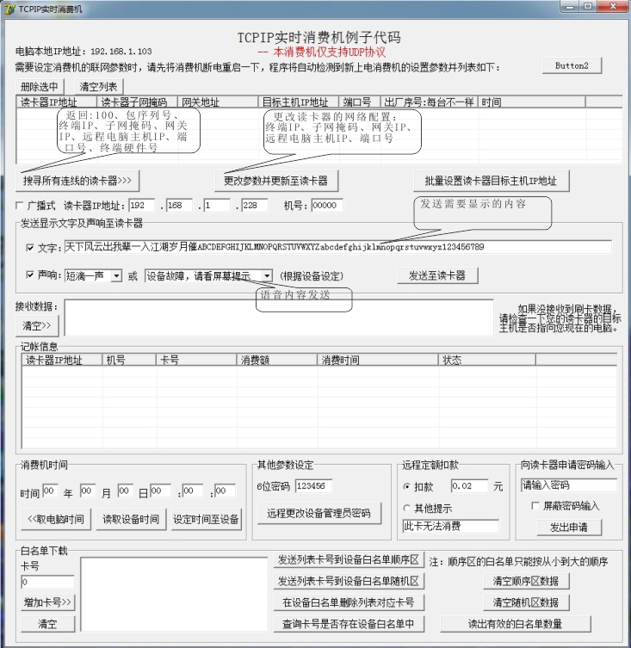Enable the 广播式 broadcast checkbox
Screen dimensions: 631x648
pyautogui.click(x=22, y=206)
